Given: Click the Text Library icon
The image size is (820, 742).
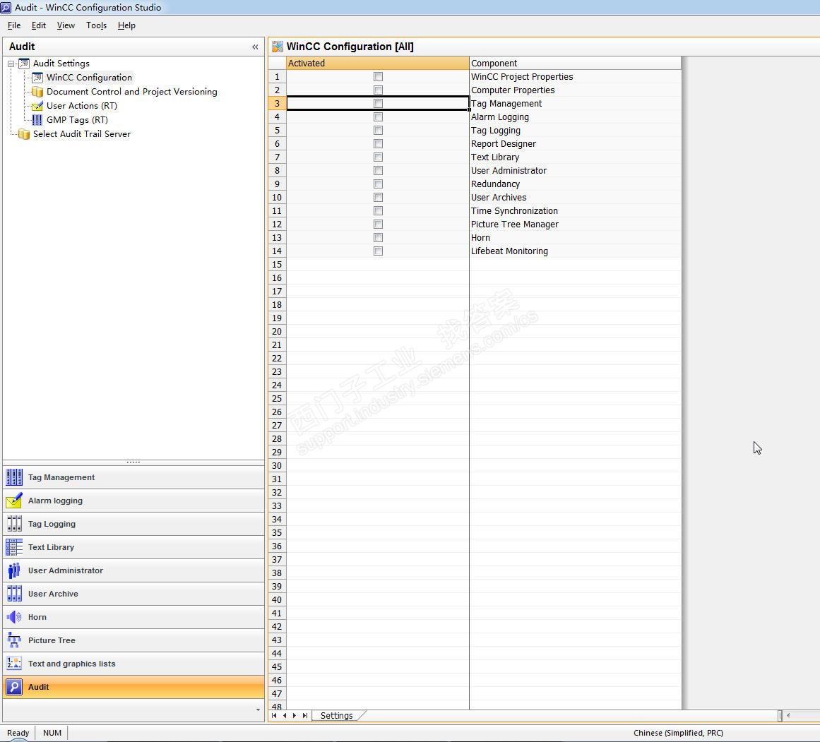Looking at the screenshot, I should click(14, 547).
